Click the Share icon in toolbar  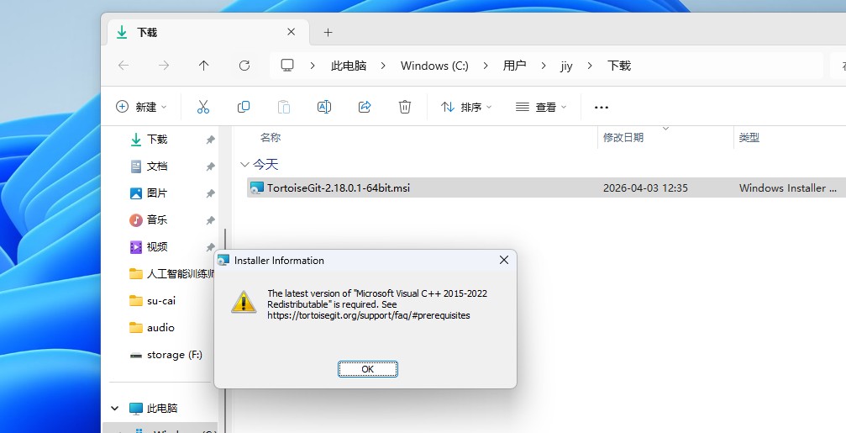point(365,107)
